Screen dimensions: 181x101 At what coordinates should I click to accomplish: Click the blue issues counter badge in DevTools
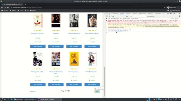click(171, 14)
